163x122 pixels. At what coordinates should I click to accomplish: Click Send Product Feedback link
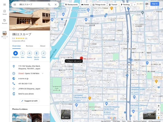(140, 121)
